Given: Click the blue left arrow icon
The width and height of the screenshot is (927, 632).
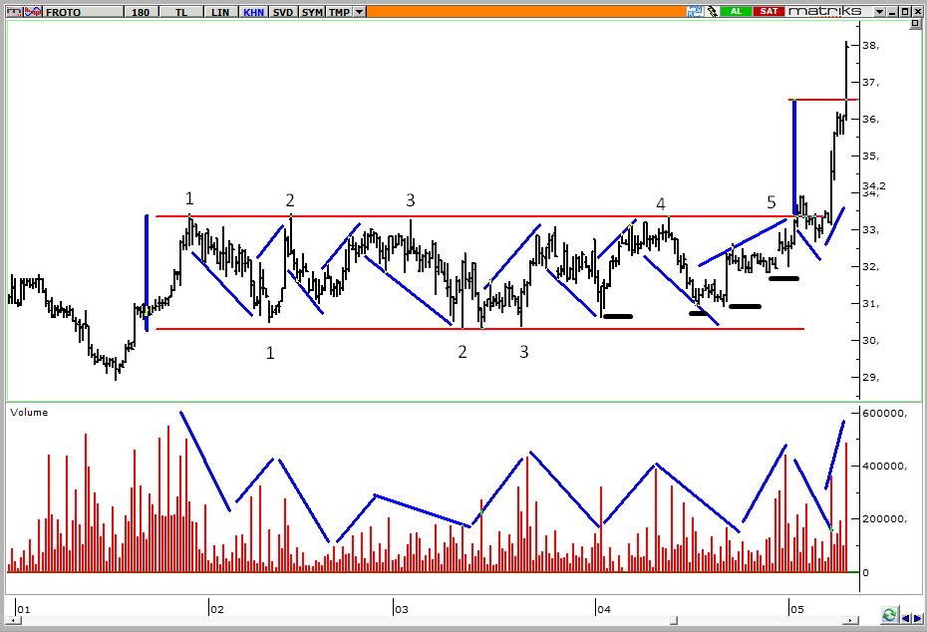Looking at the screenshot, I should click(x=905, y=618).
